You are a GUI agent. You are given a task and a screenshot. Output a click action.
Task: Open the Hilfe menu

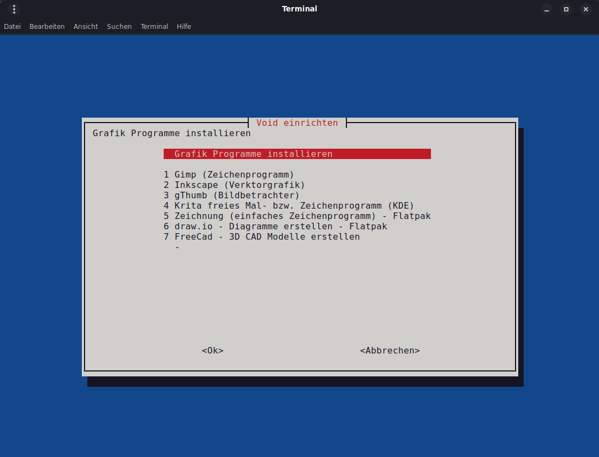pyautogui.click(x=184, y=26)
